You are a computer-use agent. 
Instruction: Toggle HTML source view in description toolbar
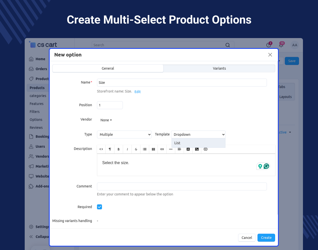coord(101,149)
